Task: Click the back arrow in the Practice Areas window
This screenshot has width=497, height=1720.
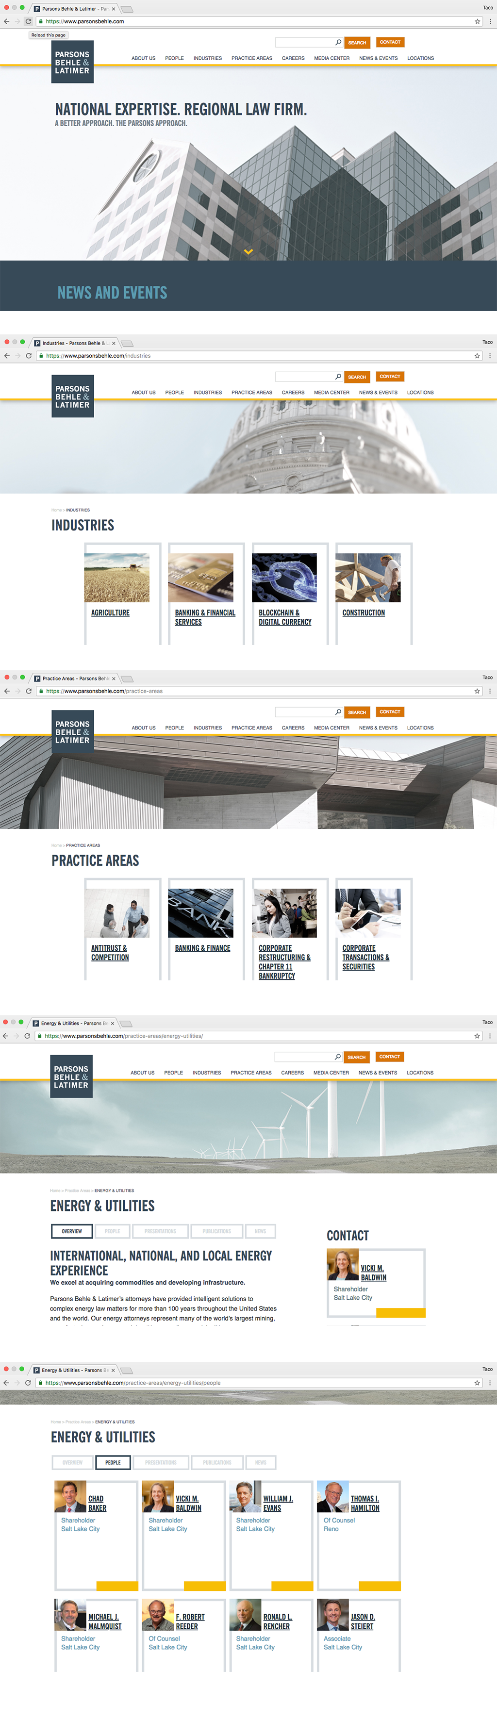Action: coord(7,691)
